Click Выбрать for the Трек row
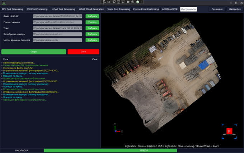This screenshot has height=153, width=244. [x=92, y=28]
